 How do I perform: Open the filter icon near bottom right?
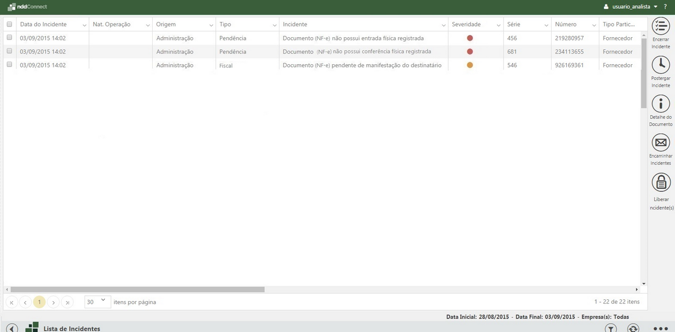pyautogui.click(x=611, y=328)
